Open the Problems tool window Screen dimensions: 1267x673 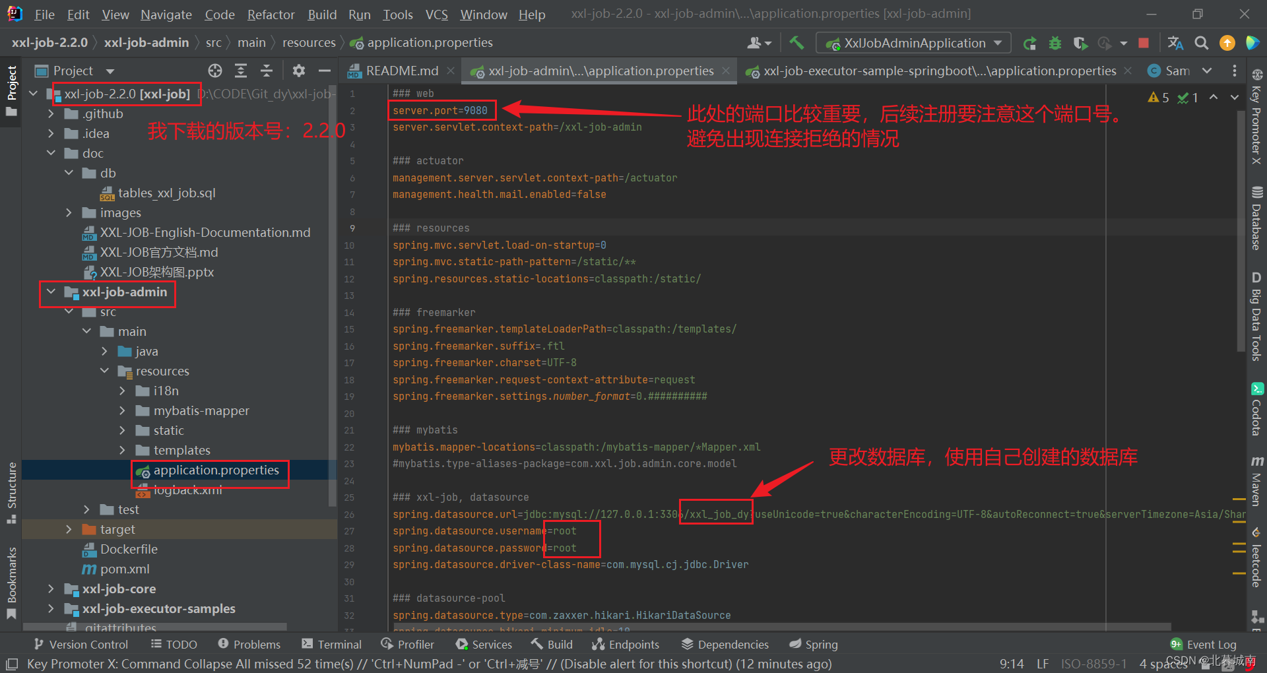pos(249,644)
